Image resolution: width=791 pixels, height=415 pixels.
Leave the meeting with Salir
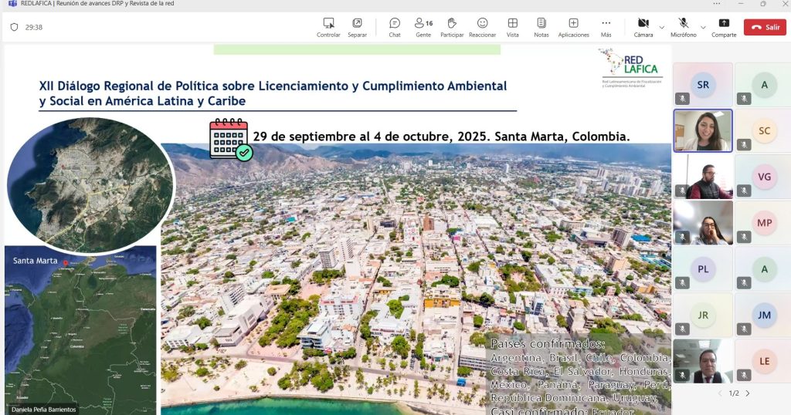765,27
